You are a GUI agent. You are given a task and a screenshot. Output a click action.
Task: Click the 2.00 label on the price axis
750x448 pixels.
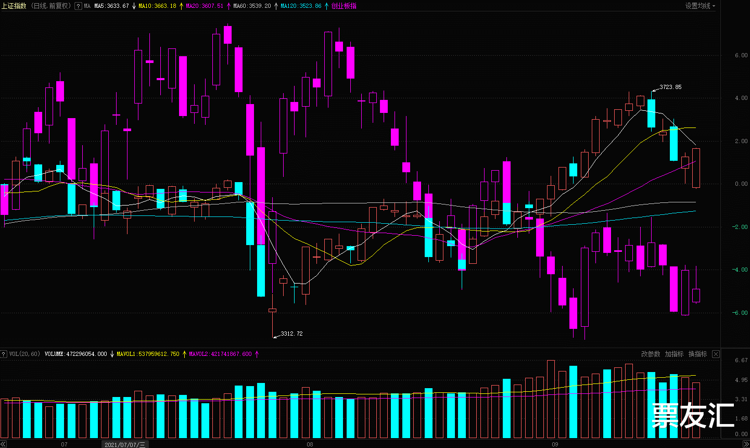[741, 141]
